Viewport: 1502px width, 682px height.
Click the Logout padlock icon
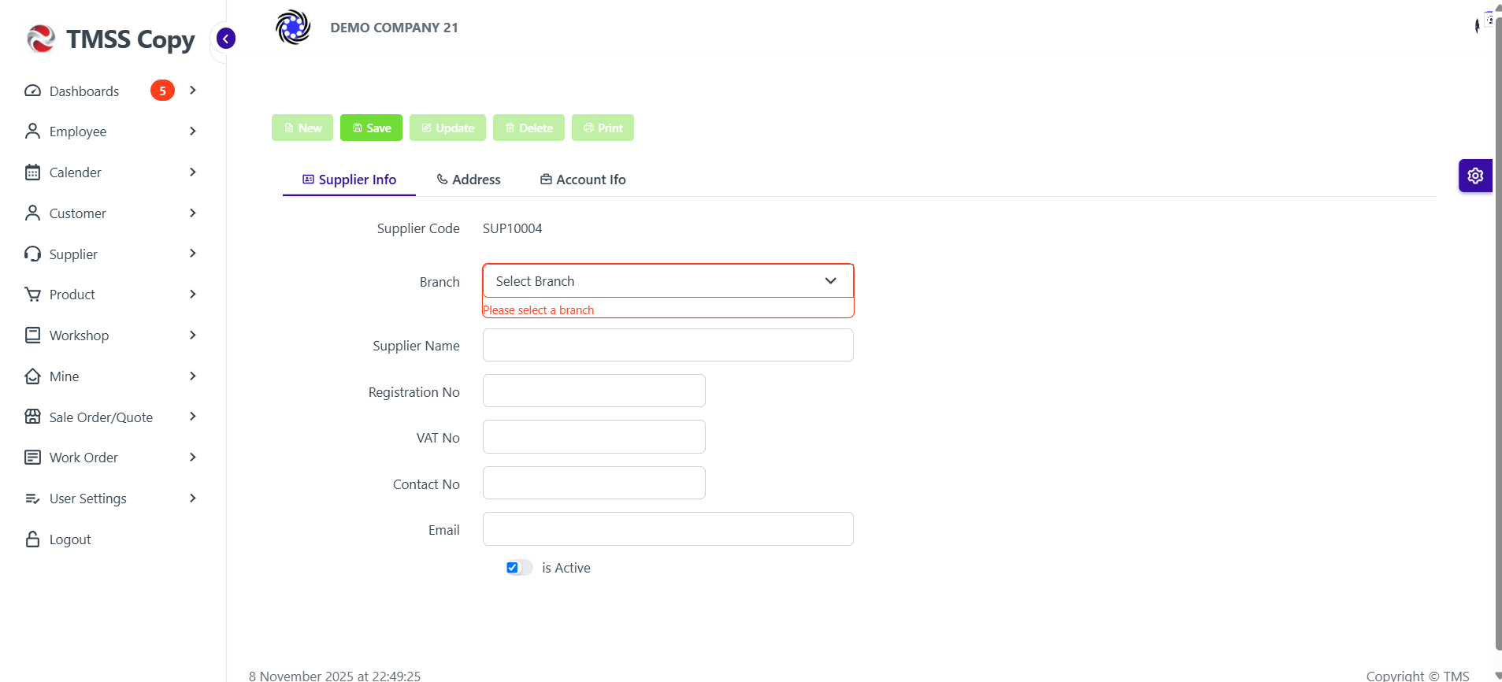tap(32, 539)
